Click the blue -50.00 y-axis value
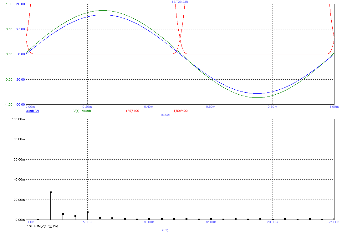342x233 pixels. pos(20,105)
